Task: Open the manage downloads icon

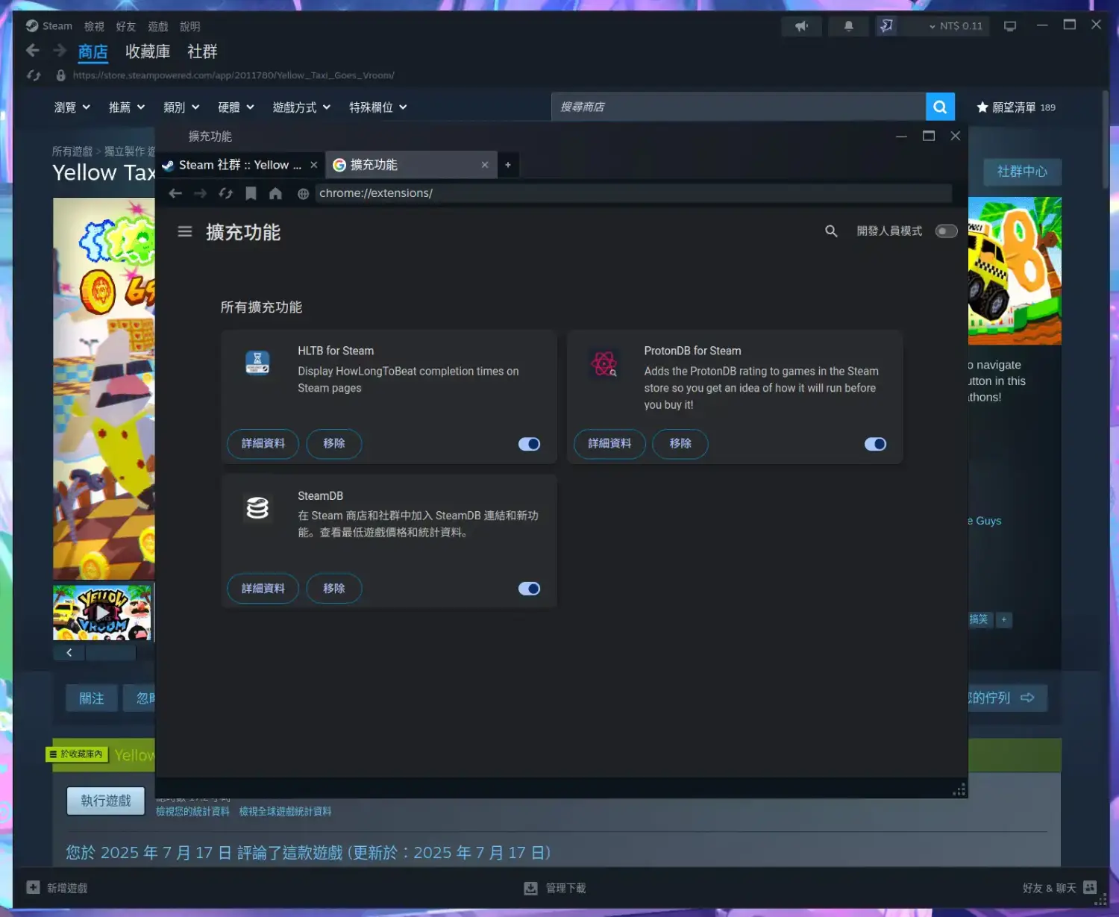Action: click(x=530, y=888)
